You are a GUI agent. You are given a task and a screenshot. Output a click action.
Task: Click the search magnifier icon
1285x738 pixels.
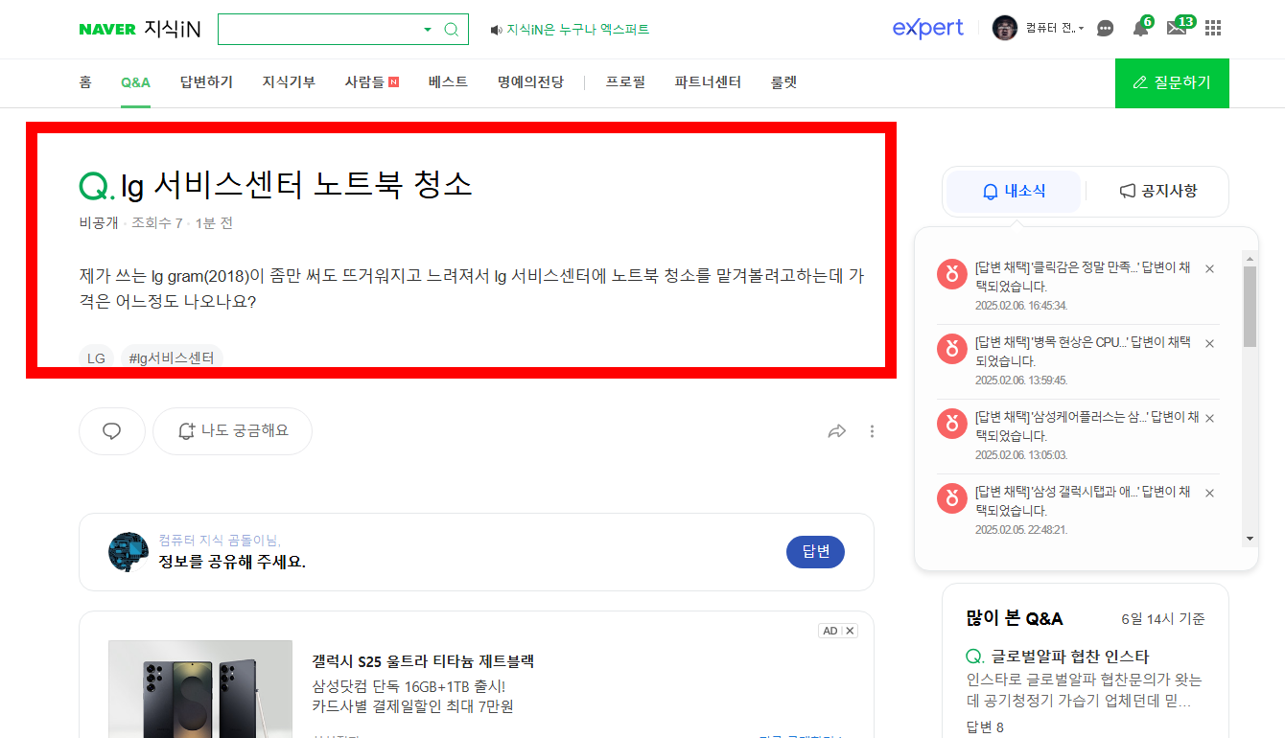point(452,30)
